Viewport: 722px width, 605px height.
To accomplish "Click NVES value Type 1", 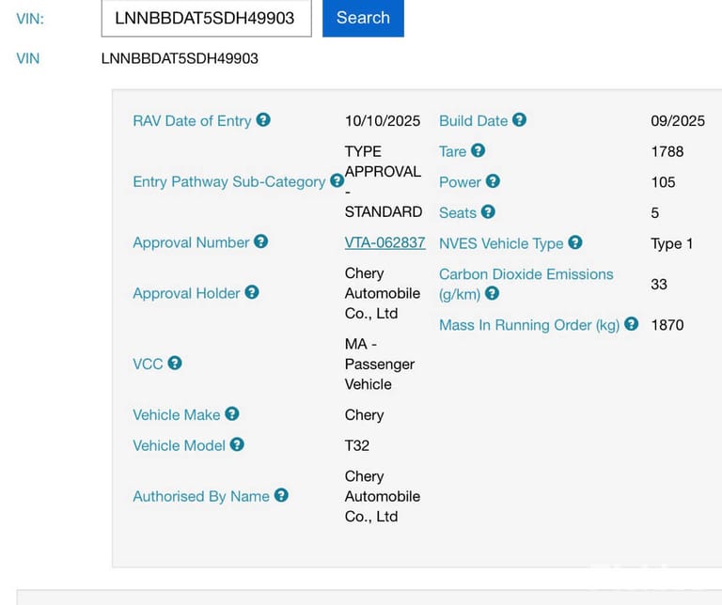I will click(672, 243).
